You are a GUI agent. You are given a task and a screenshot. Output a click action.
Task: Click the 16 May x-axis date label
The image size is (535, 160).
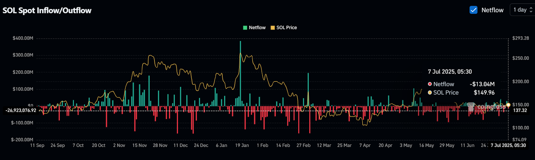pos(426,145)
